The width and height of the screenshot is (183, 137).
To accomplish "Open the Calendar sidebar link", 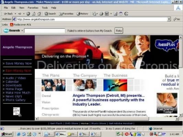I will 12,82.
